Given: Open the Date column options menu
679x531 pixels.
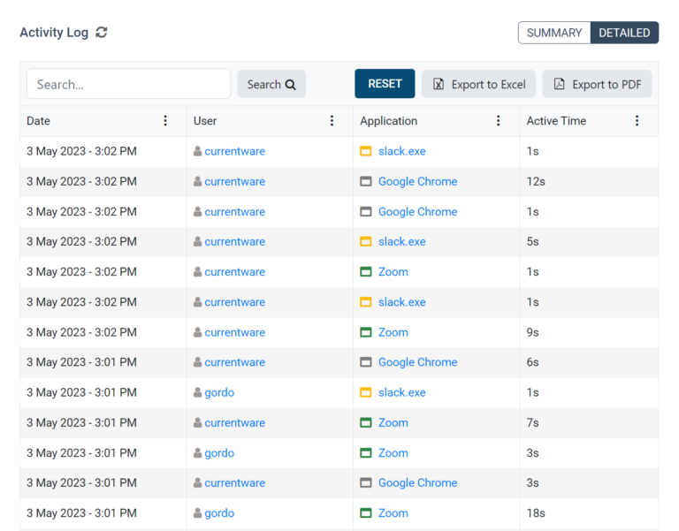Looking at the screenshot, I should [165, 121].
